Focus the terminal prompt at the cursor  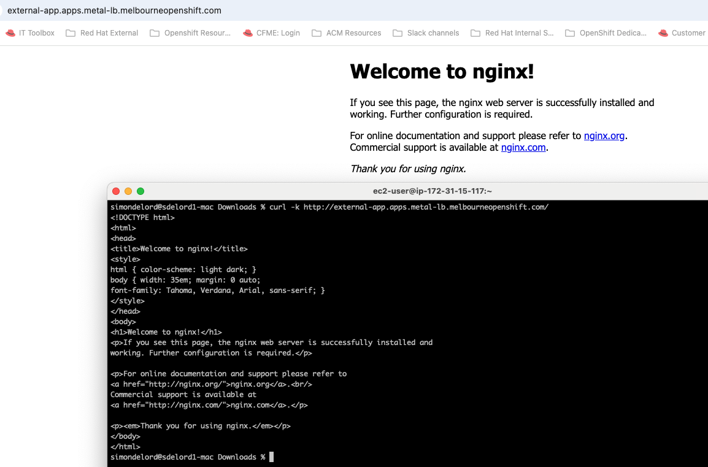click(x=271, y=457)
